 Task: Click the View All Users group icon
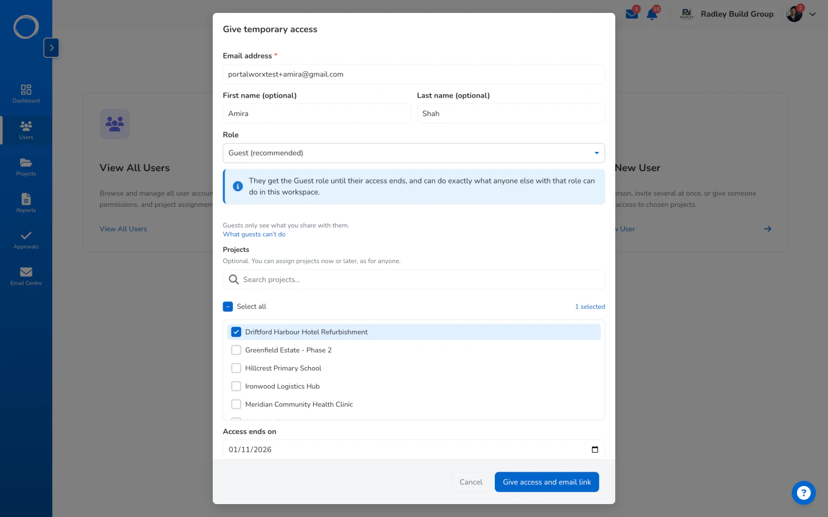coord(115,124)
